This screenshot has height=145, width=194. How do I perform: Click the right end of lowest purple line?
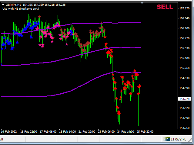140,72
